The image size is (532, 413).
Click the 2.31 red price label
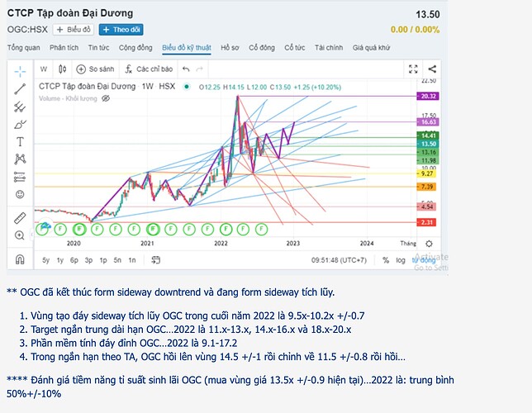[x=426, y=223]
